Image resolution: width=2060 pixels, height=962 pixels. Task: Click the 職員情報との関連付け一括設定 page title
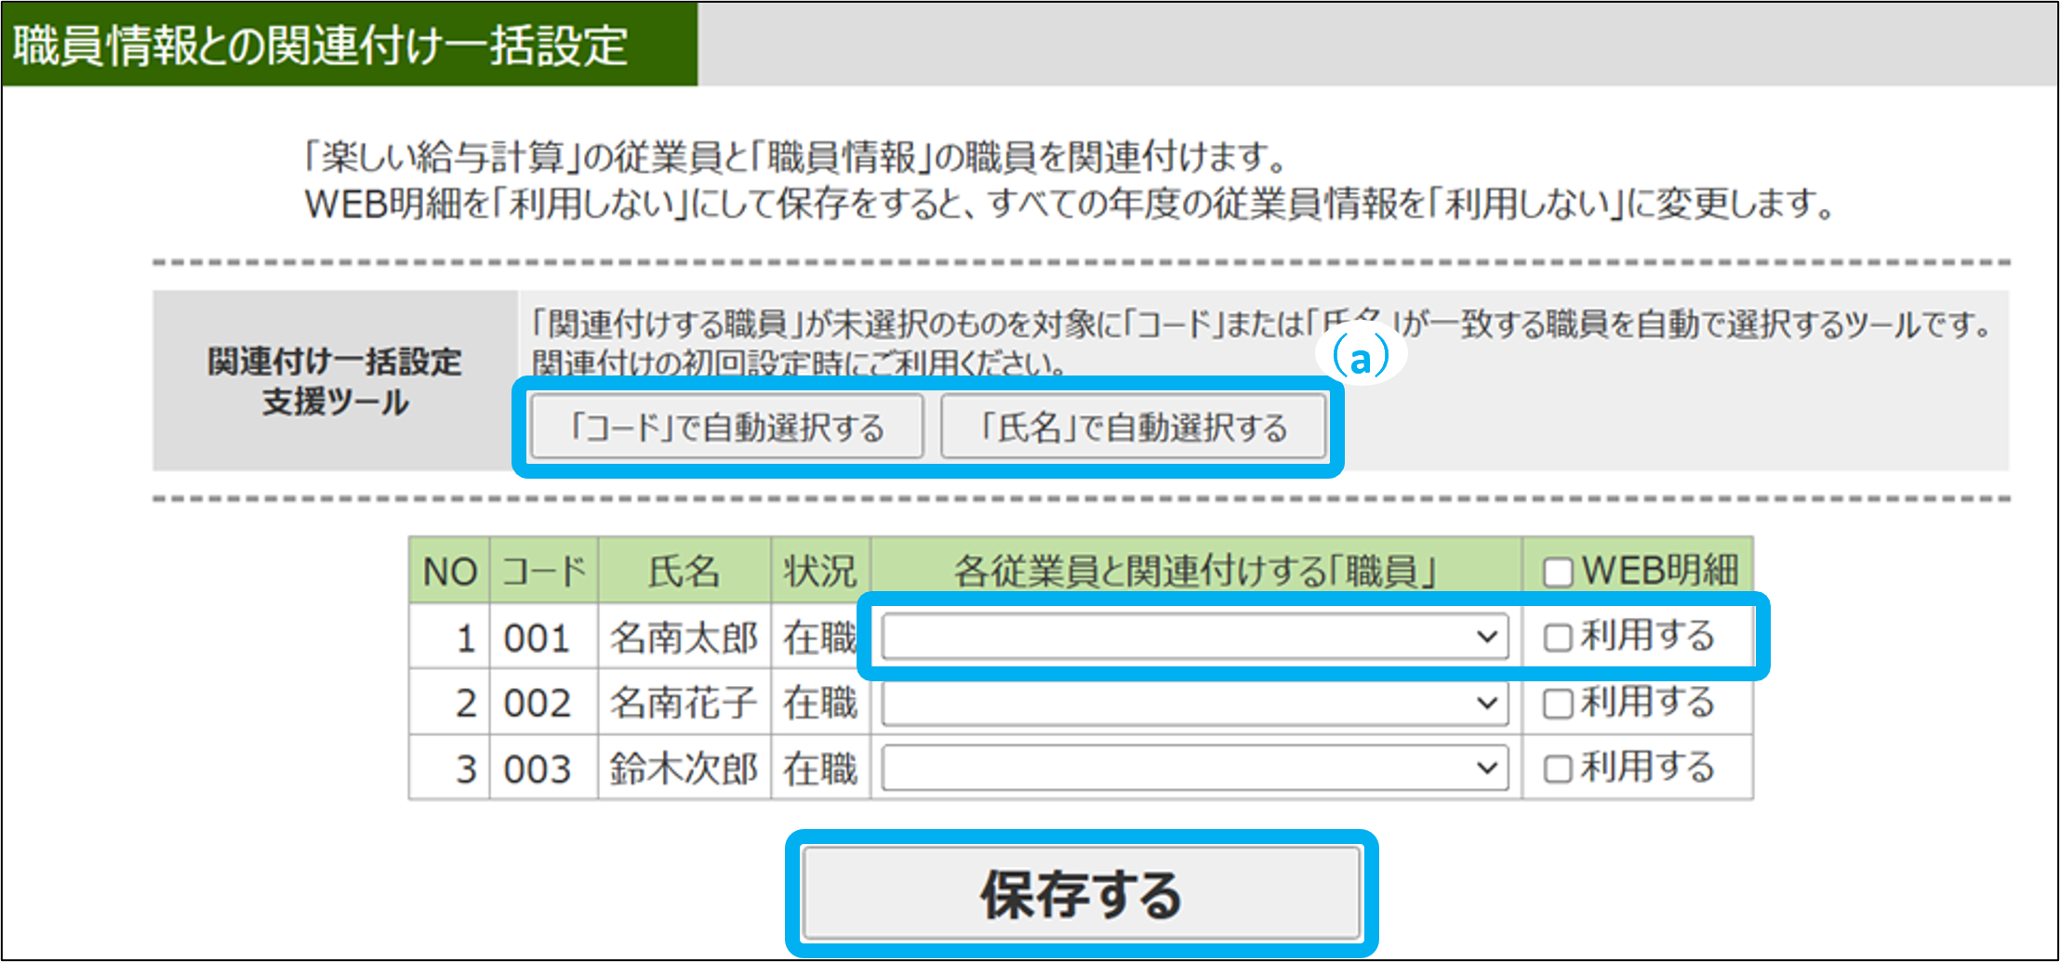coord(322,46)
